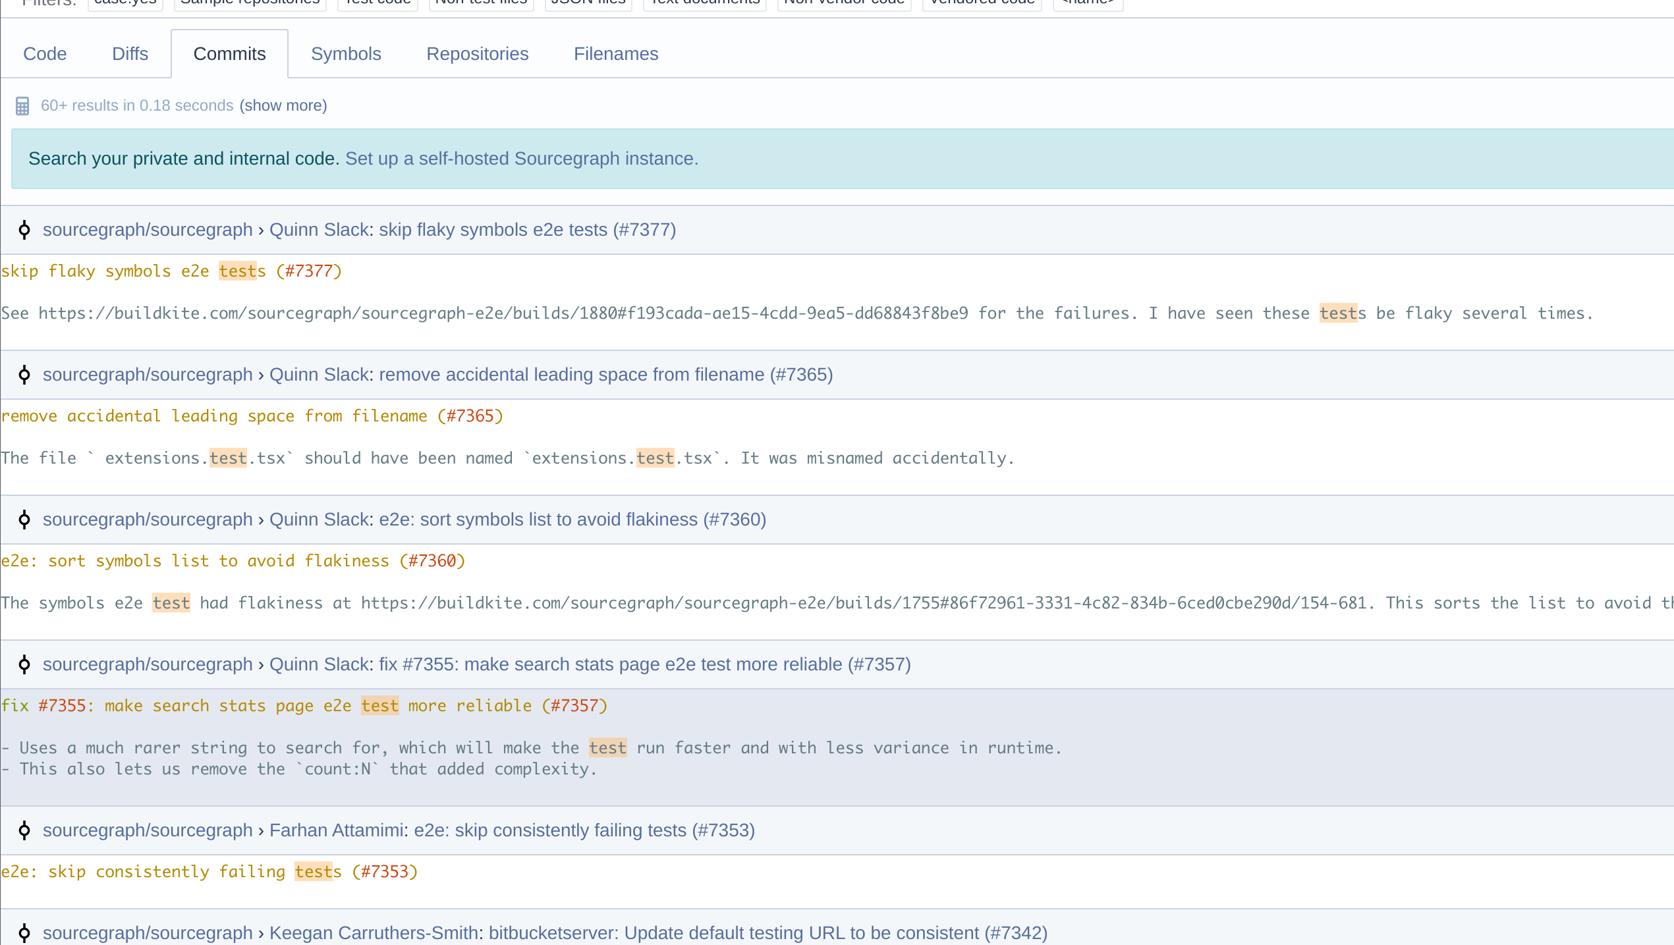Click commit icon beside bitbucketserver #7342 result
This screenshot has height=945, width=1674.
[24, 932]
